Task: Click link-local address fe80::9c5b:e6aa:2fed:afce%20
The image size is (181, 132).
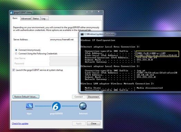Action: (x=157, y=73)
